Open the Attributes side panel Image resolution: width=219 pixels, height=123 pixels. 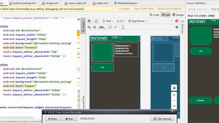(x=182, y=27)
